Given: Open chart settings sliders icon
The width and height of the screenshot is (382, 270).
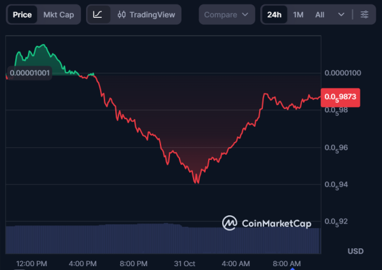Looking at the screenshot, I should click(x=364, y=15).
